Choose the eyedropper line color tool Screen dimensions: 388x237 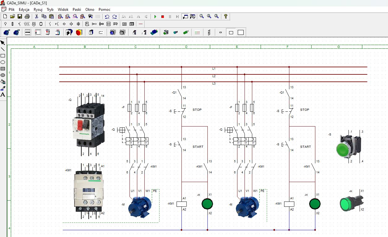pos(3,88)
